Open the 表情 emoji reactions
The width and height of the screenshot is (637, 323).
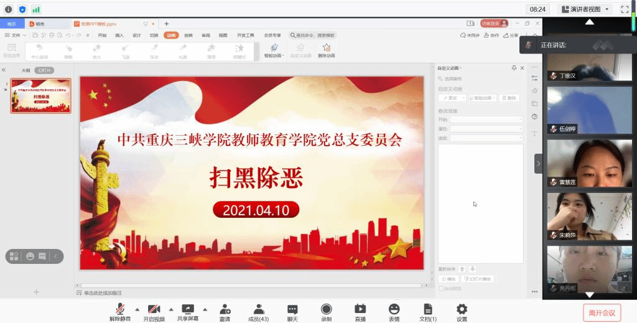coord(394,309)
